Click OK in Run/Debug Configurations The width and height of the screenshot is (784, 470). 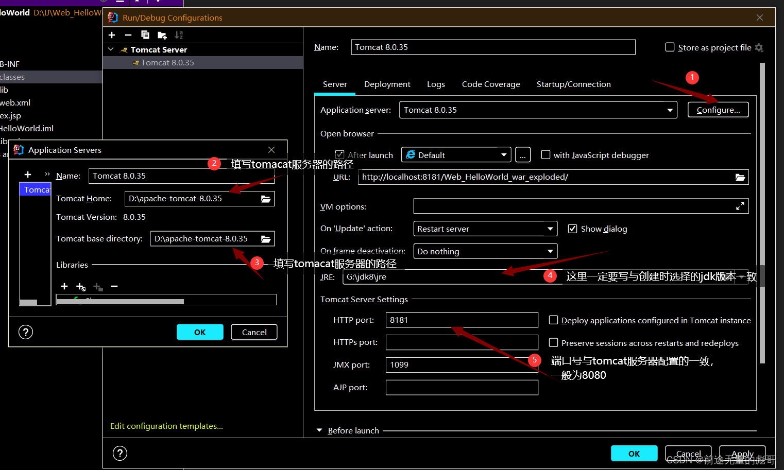[x=634, y=454]
